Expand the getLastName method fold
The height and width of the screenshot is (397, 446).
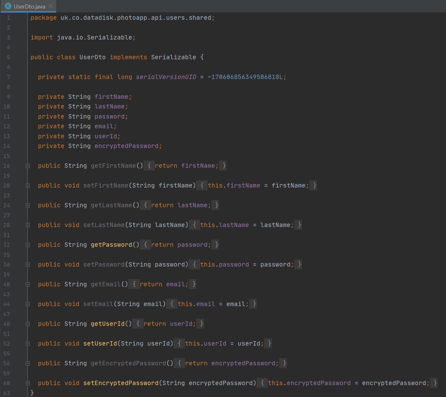click(x=28, y=205)
